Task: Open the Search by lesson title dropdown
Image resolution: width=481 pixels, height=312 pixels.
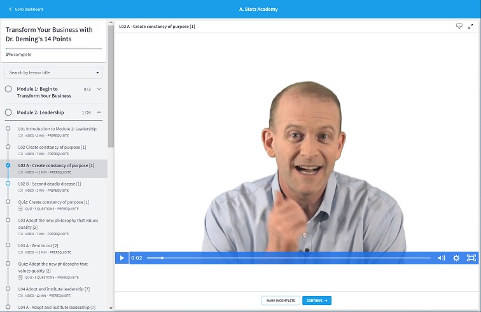Action: point(53,72)
